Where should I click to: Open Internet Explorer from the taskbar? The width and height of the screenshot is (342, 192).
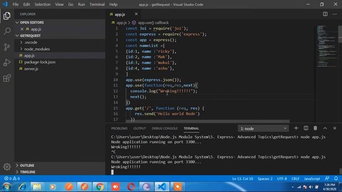(x=22, y=187)
